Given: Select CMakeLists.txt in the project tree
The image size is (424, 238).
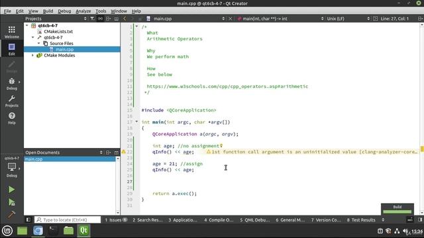Looking at the screenshot, I should coord(58,31).
